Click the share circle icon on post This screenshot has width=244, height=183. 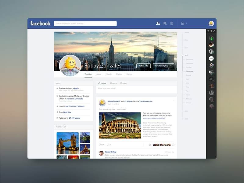pos(150,145)
